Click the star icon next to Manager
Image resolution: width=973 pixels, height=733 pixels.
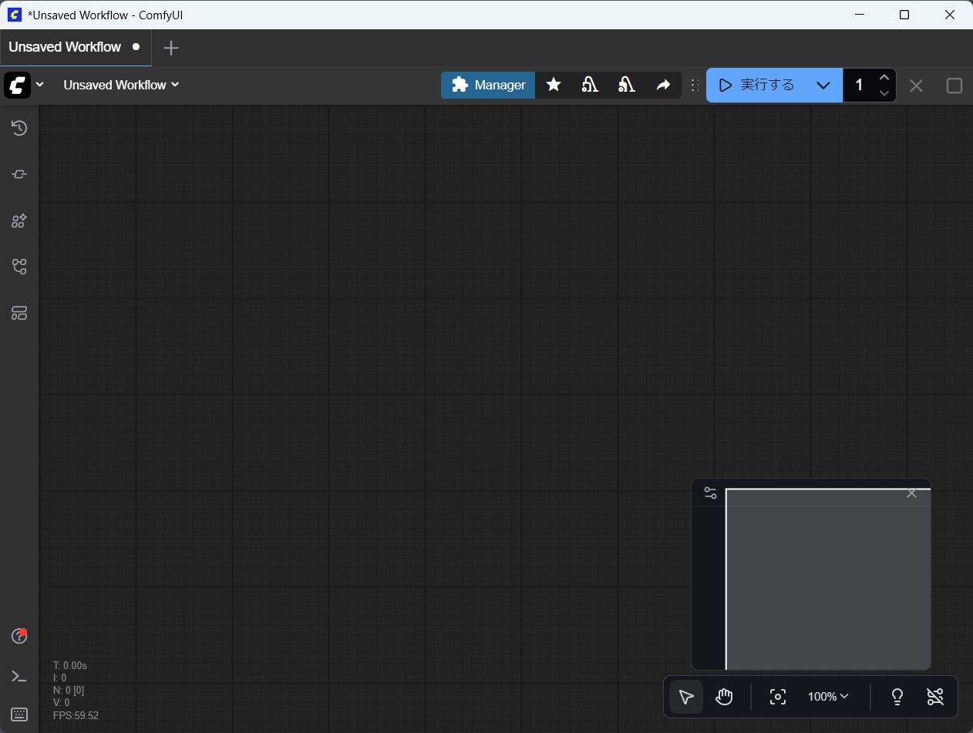(x=554, y=85)
